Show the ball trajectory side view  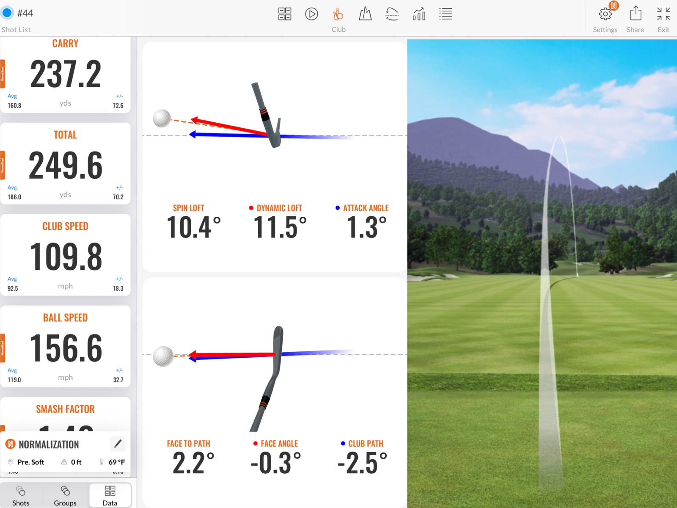click(x=392, y=14)
